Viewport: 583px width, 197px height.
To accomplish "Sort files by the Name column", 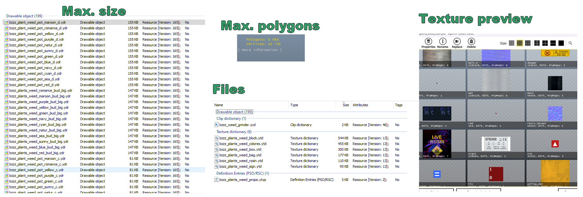I will tap(219, 105).
